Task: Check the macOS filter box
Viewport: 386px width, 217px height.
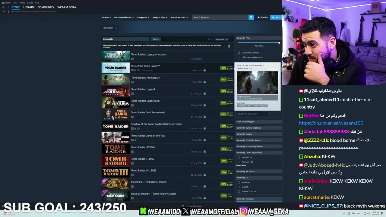Action: click(239, 187)
